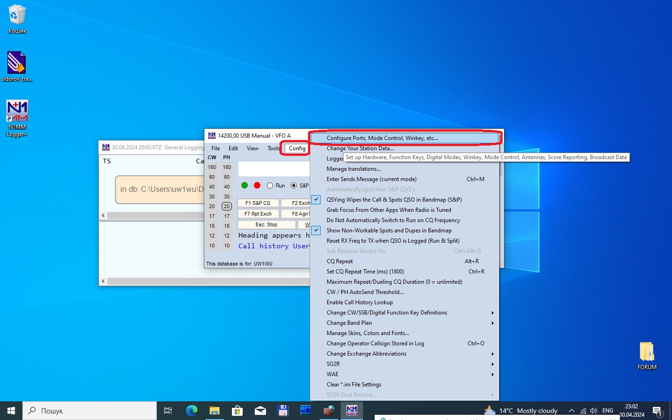Viewport: 672px width, 420px height.
Task: Toggle Grab Focus From Other Apps When Radio Tuned
Action: click(x=405, y=210)
